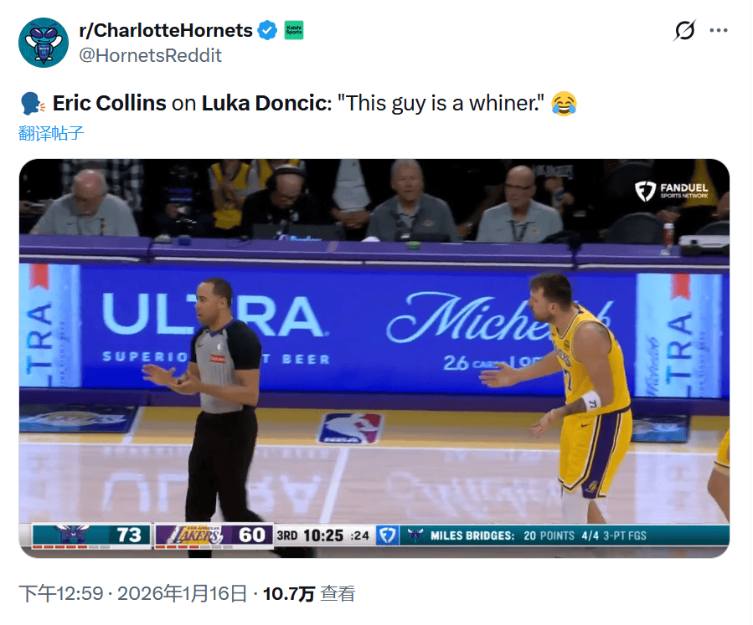Click the blue verified checkmark badge
Screen dimensions: 753x625
(267, 31)
